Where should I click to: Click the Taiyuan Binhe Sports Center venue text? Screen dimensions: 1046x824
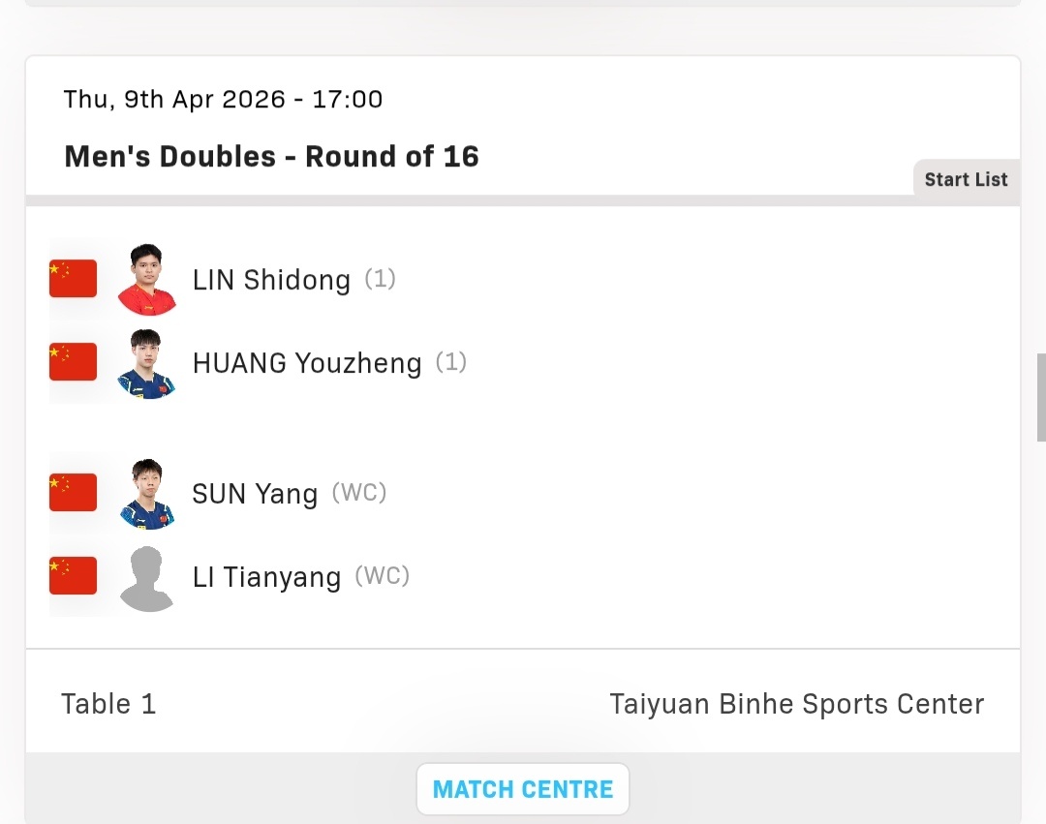pos(796,704)
